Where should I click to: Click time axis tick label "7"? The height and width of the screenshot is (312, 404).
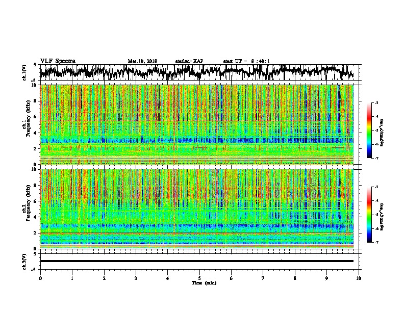[x=263, y=278]
